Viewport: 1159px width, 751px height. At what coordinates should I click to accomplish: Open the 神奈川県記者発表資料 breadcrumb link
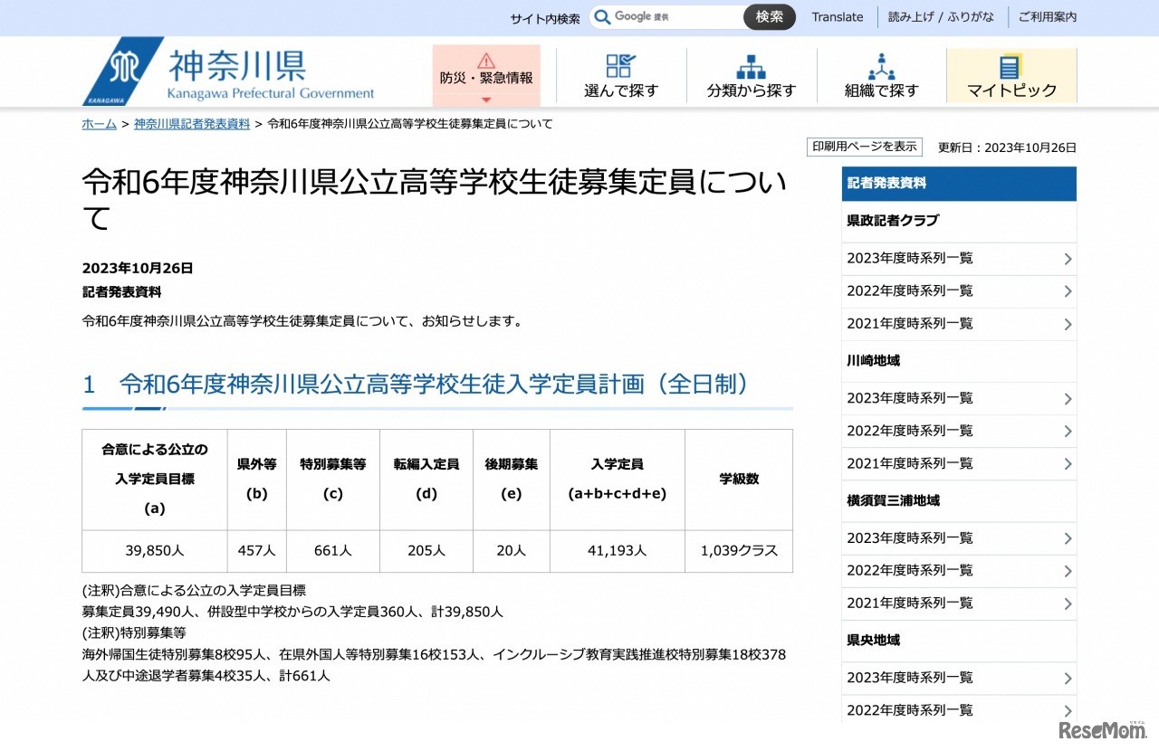click(x=191, y=123)
